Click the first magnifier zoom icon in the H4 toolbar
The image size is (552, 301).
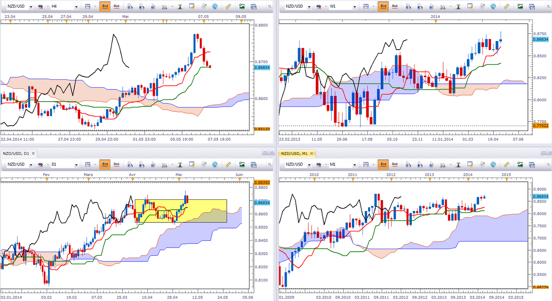(130, 6)
